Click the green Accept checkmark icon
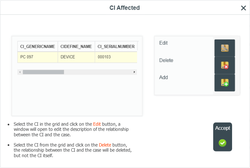The width and height of the screenshot is (250, 168). 222,143
